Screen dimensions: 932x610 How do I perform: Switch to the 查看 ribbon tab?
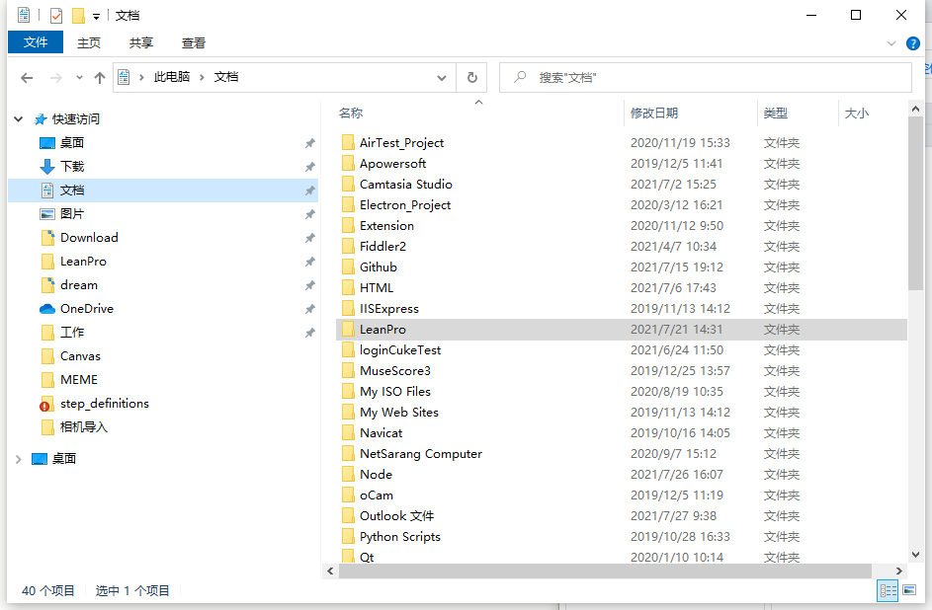pyautogui.click(x=194, y=42)
